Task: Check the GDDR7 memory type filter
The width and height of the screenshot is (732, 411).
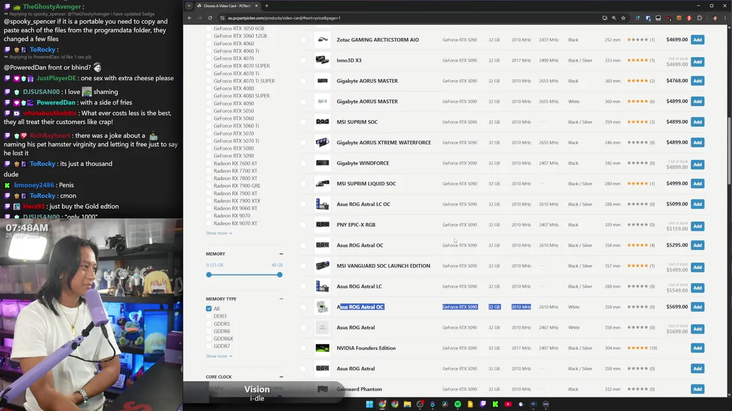Action: pos(209,346)
